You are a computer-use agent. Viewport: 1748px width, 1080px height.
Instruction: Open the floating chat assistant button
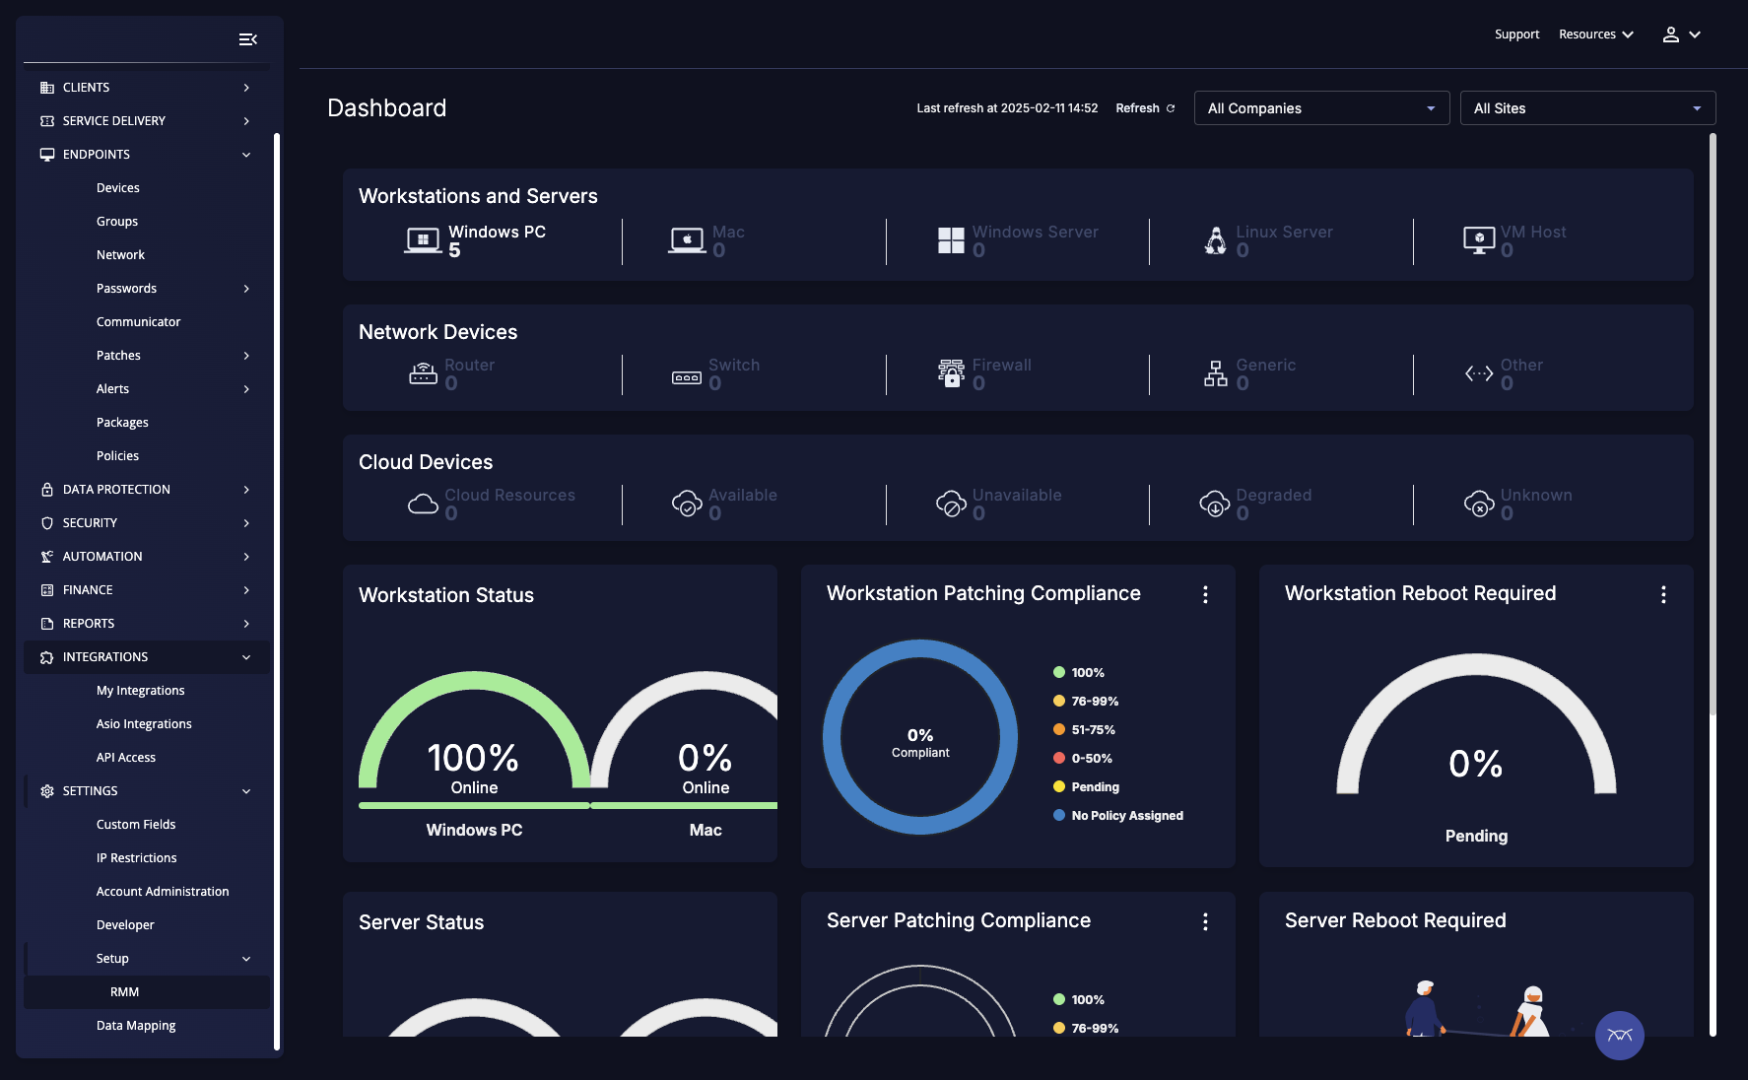[x=1620, y=1036]
